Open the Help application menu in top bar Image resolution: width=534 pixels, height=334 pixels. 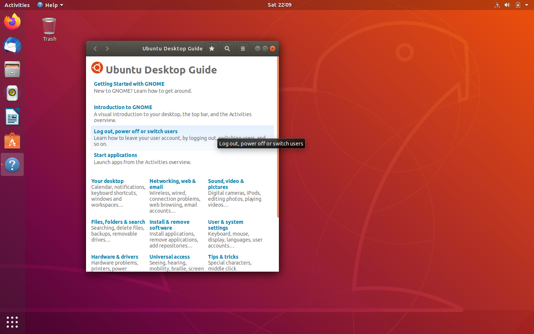(50, 5)
